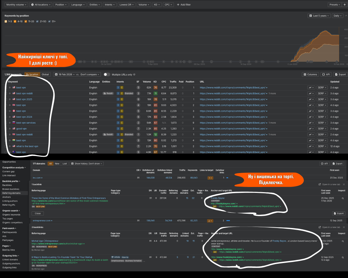
Task: Open the 'Show history: Don't show' dropdown
Action: [87, 164]
